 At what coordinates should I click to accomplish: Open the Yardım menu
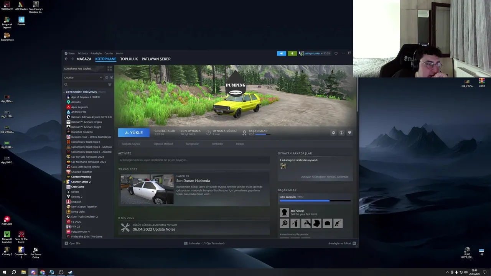(x=119, y=53)
